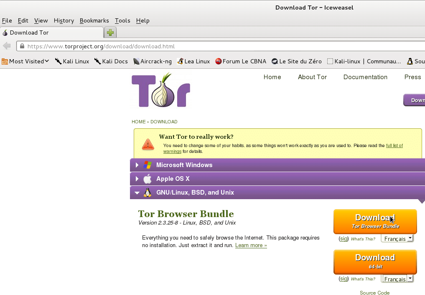Click the purple Download button in header
The width and height of the screenshot is (425, 295).
(414, 100)
